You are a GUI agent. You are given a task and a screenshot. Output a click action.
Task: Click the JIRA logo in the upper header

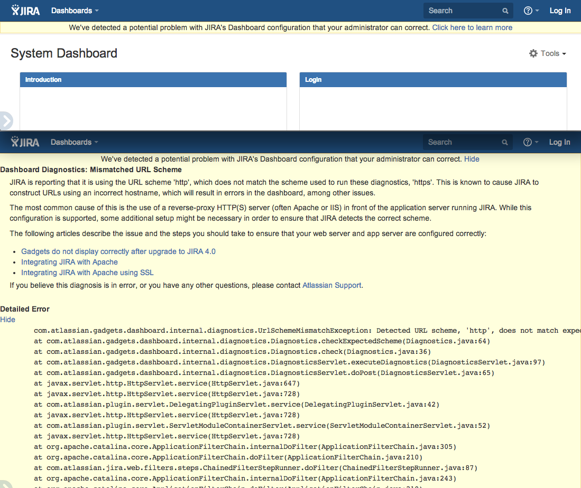pos(25,11)
